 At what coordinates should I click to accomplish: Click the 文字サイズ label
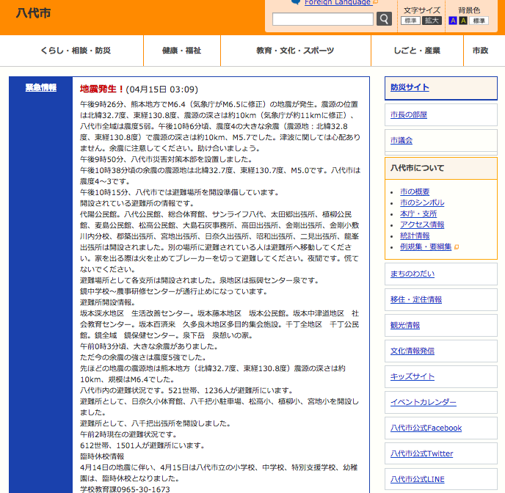(x=421, y=10)
